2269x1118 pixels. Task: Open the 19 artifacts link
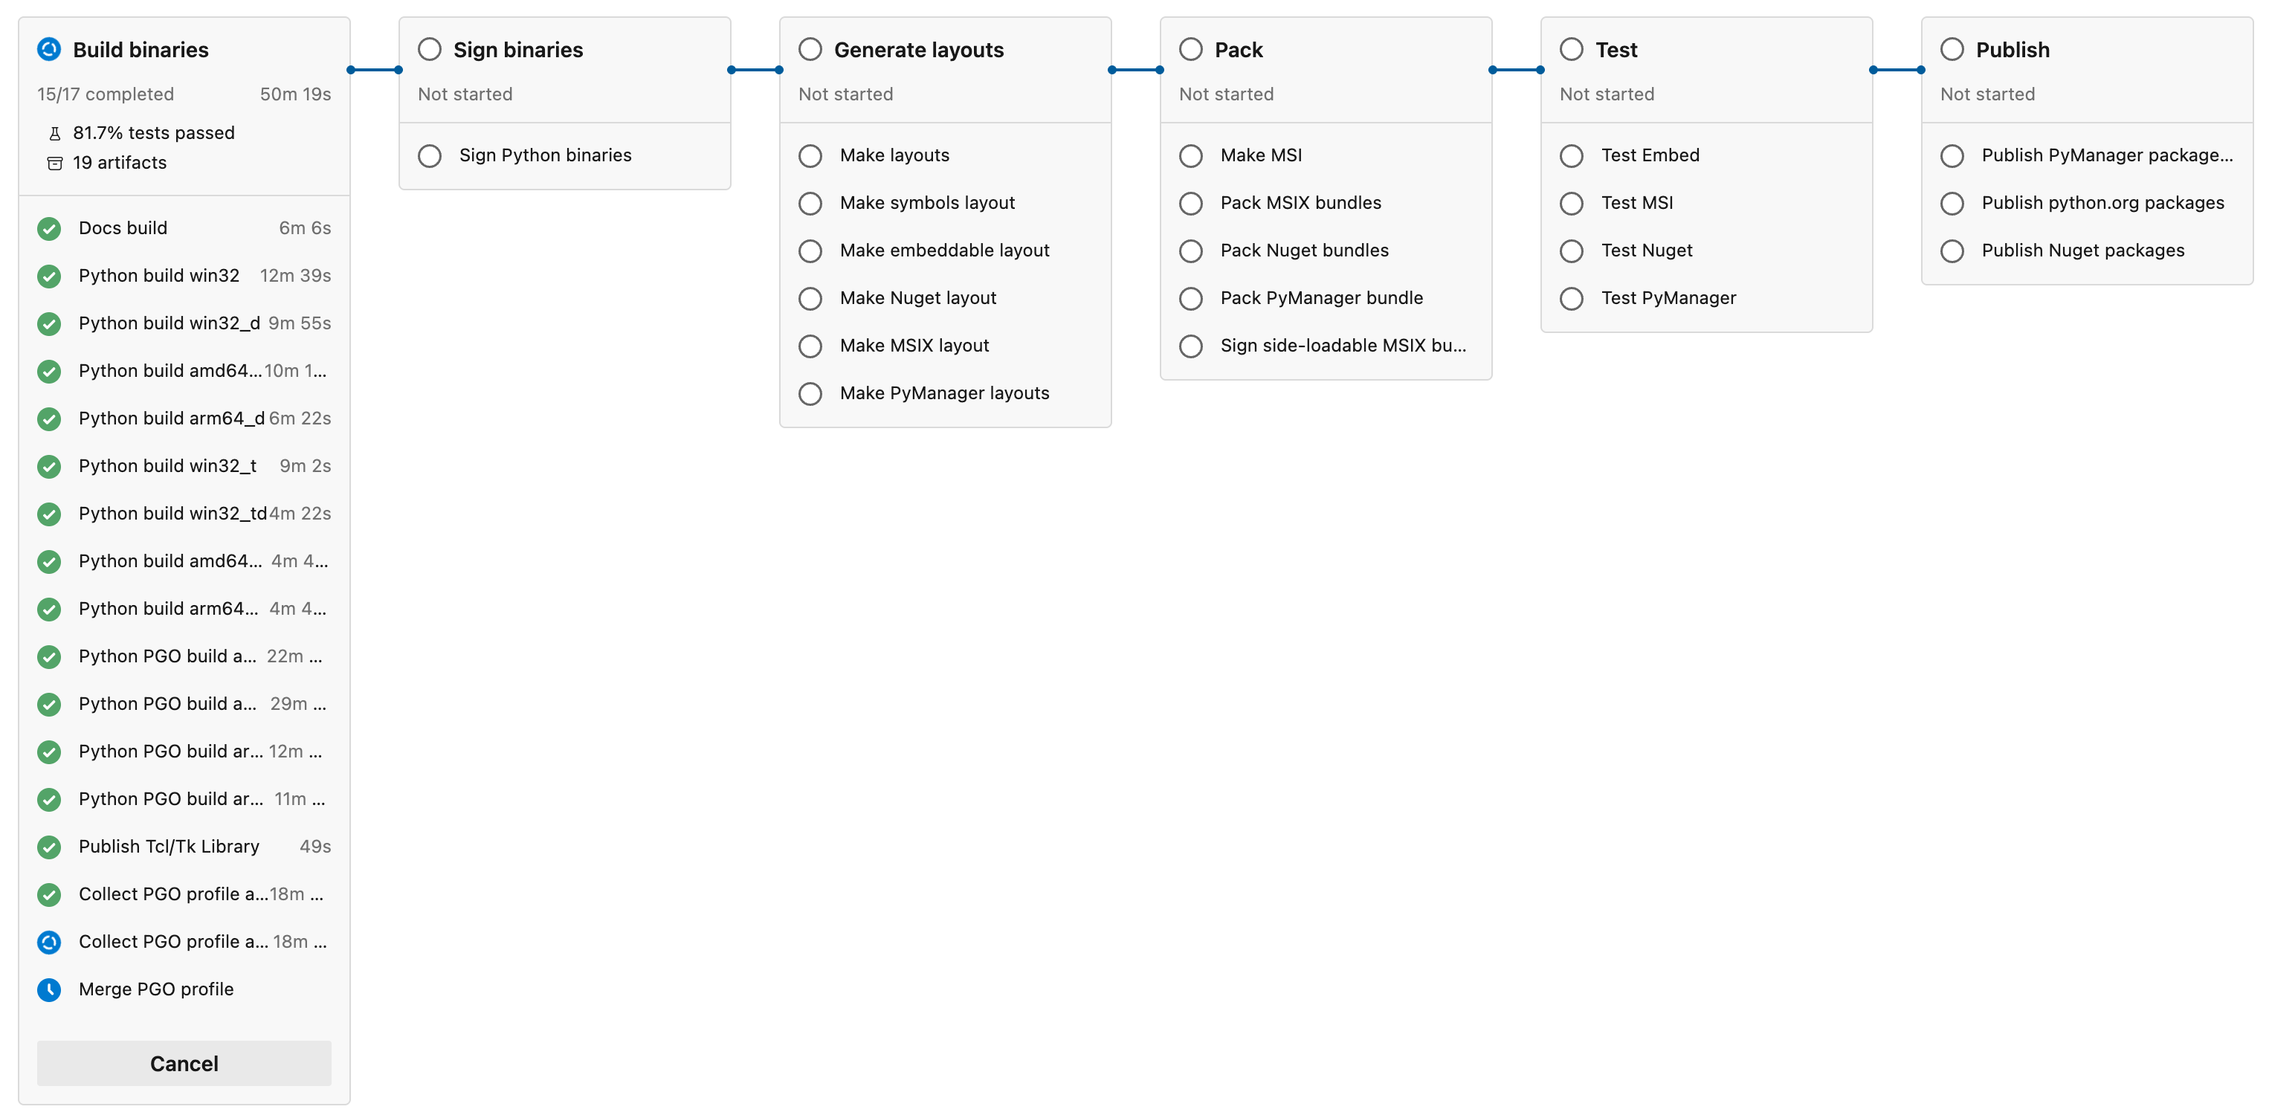(x=120, y=163)
